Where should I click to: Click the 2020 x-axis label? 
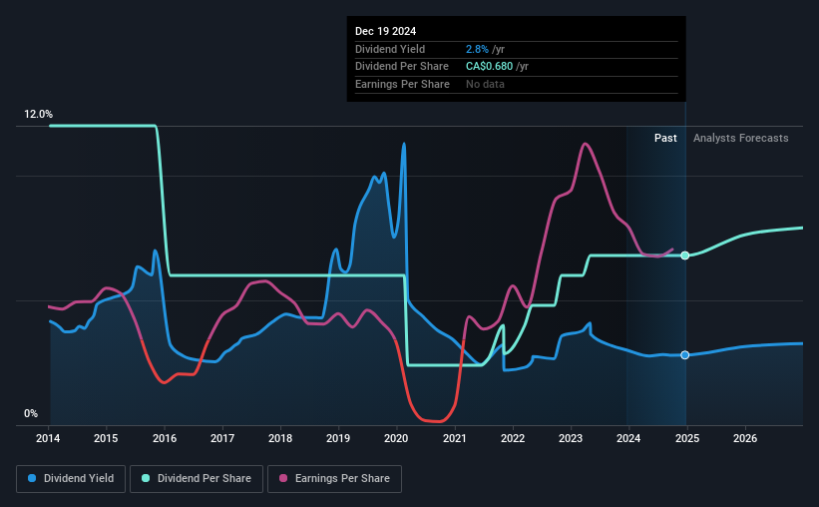(396, 438)
